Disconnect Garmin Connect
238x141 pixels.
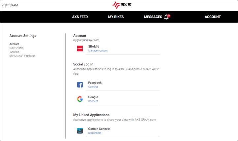pos(95,133)
